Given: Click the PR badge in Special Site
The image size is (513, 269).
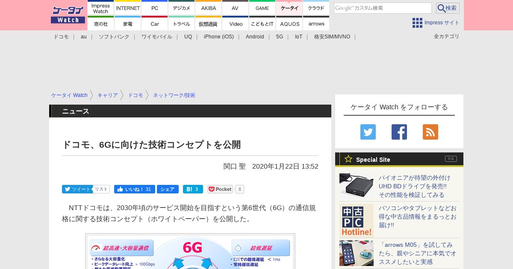Looking at the screenshot, I should [451, 159].
